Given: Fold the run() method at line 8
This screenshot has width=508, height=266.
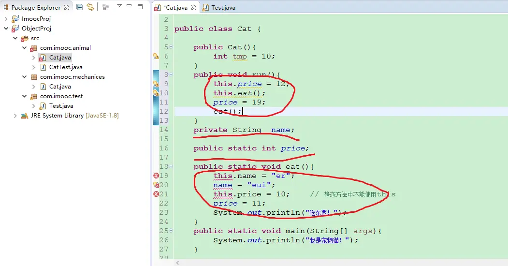Looking at the screenshot, I should 170,74.
